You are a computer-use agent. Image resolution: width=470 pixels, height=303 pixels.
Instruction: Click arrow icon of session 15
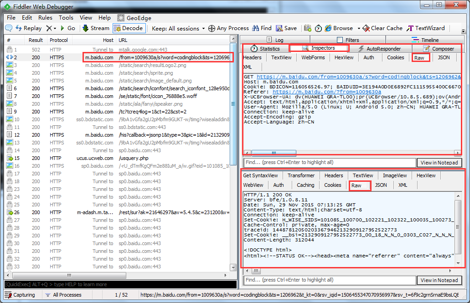click(10, 158)
